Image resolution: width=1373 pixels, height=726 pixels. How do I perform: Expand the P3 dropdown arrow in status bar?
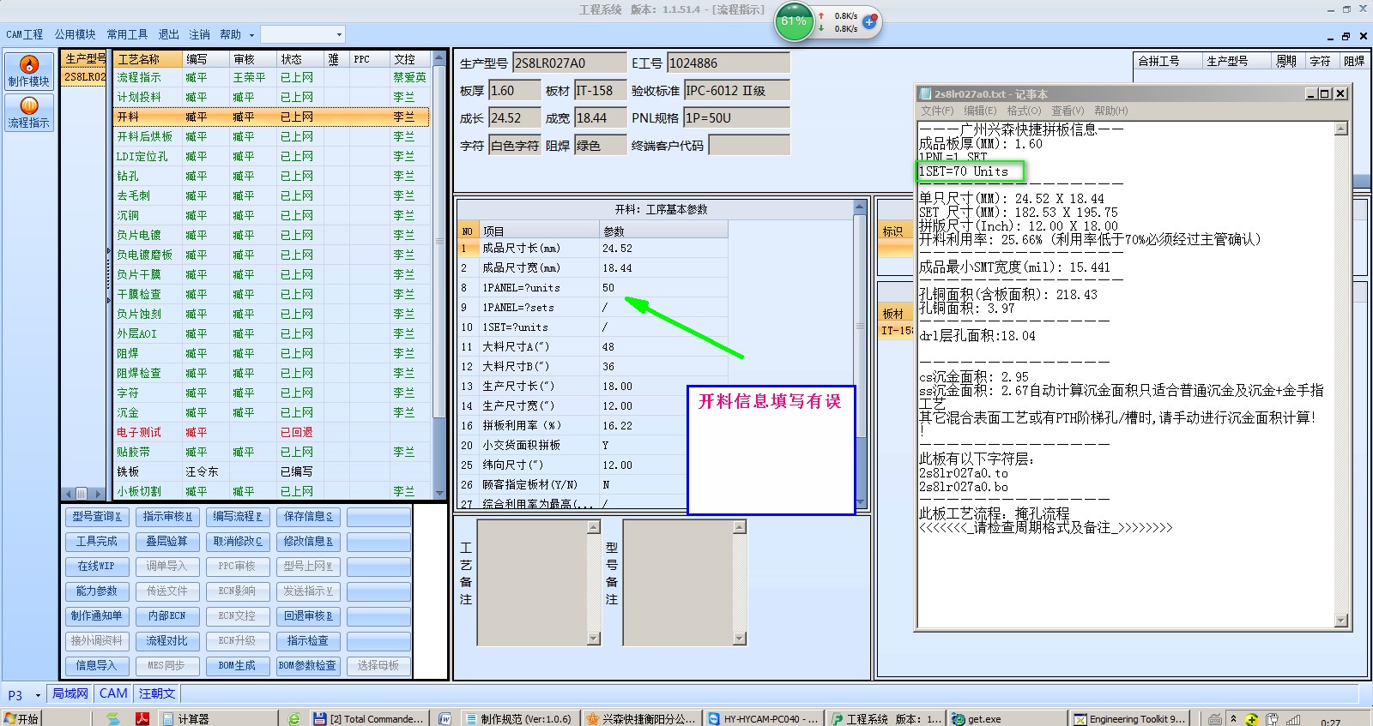point(38,695)
